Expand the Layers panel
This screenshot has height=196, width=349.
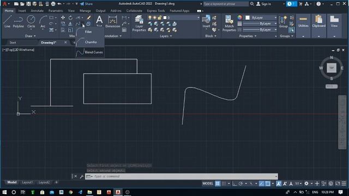pyautogui.click(x=166, y=36)
